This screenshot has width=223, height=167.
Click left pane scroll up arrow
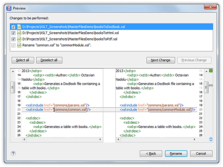click(x=13, y=72)
